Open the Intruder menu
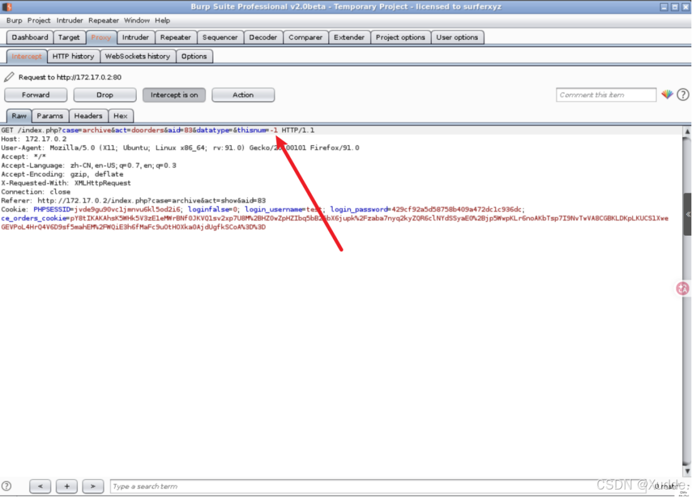Screen dimensions: 692x497 coord(70,21)
